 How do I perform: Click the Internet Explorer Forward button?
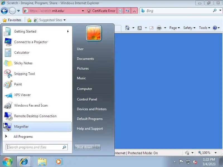pyautogui.click(x=12, y=11)
